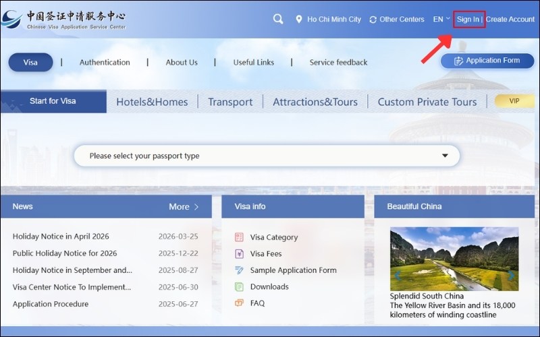This screenshot has width=540, height=337.
Task: Click the FAQ chat icon
Action: coord(239,303)
